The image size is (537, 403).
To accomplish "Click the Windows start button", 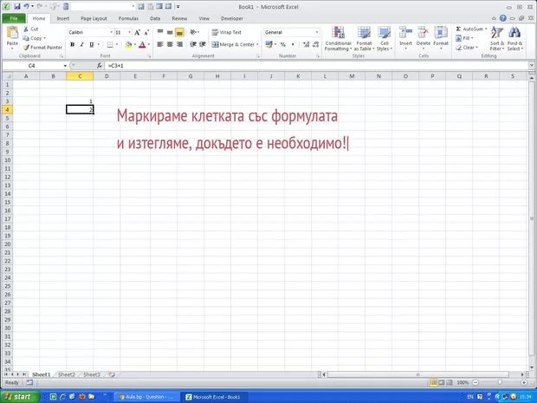I will click(20, 397).
